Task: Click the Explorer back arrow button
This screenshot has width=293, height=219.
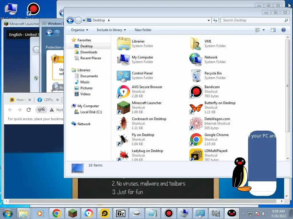Action: coord(70,20)
